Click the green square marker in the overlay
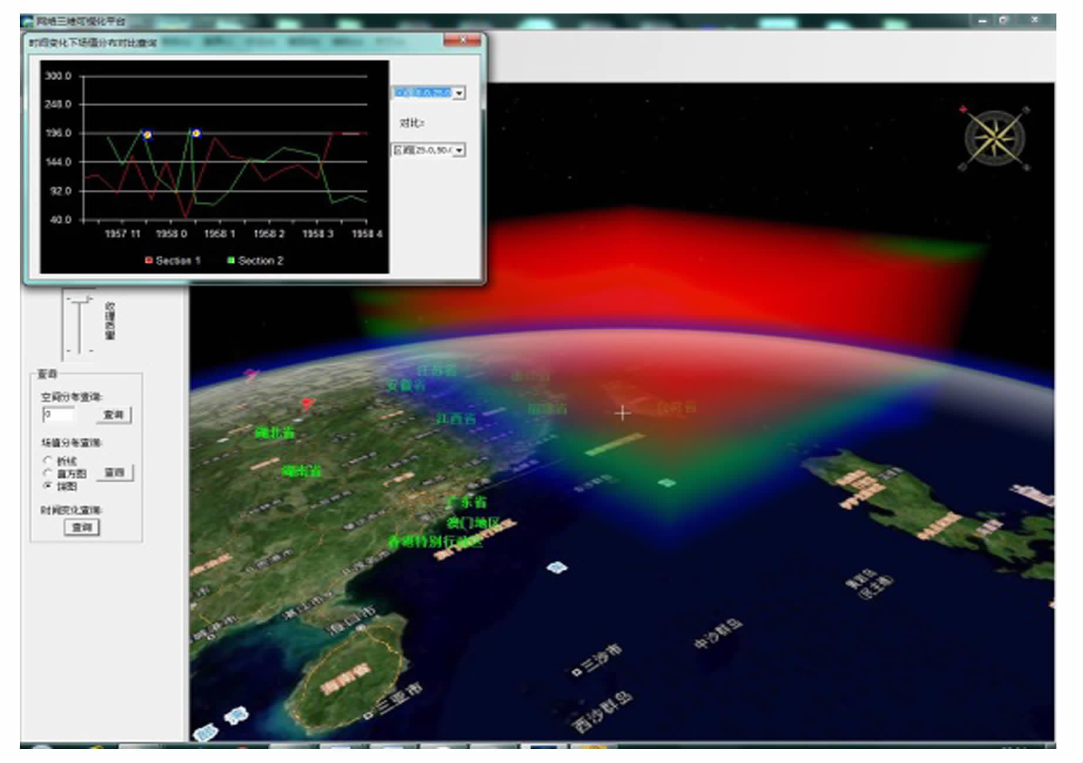The height and width of the screenshot is (763, 1083). click(x=666, y=482)
